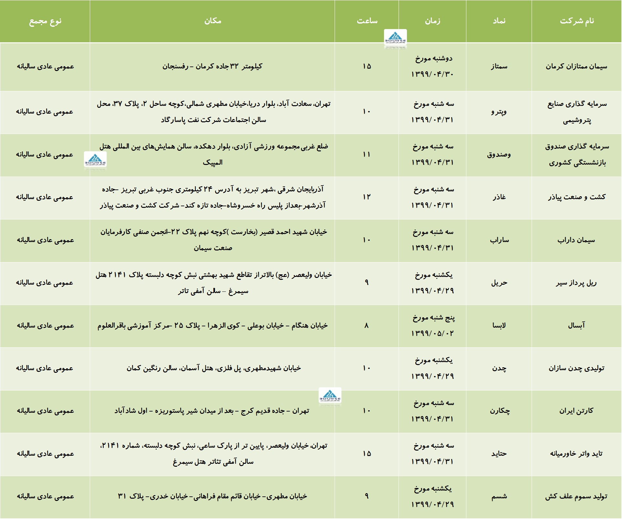Screen dimensions: 622x519
Task: Select symbol cell 'شسم'
Action: [499, 496]
